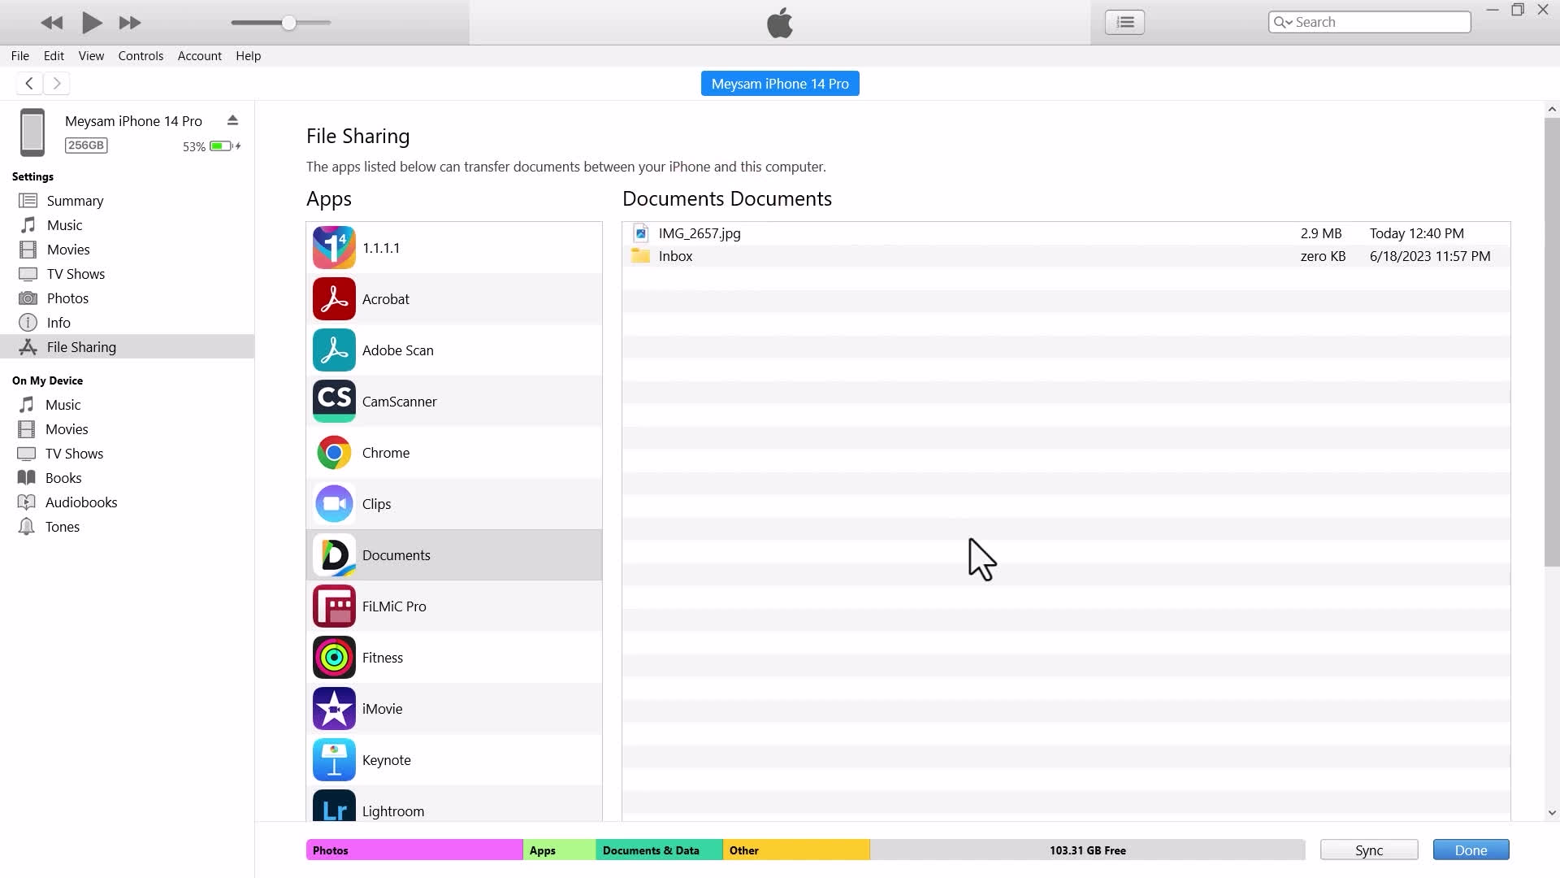Click the 256GB capacity badge

[86, 146]
